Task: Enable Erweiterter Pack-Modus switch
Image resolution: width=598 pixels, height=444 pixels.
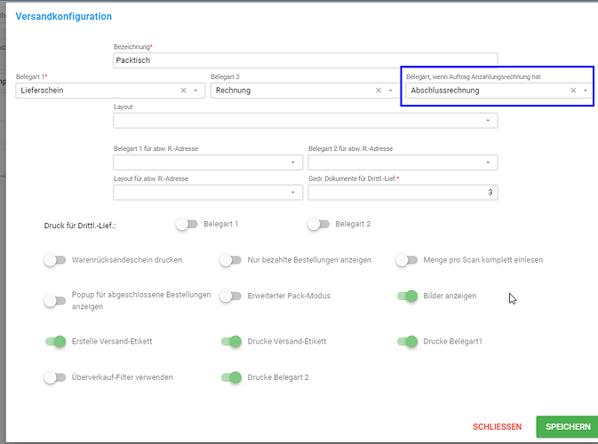Action: [231, 296]
